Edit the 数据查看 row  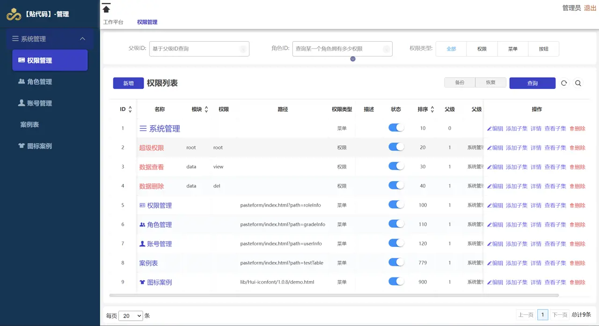point(495,167)
